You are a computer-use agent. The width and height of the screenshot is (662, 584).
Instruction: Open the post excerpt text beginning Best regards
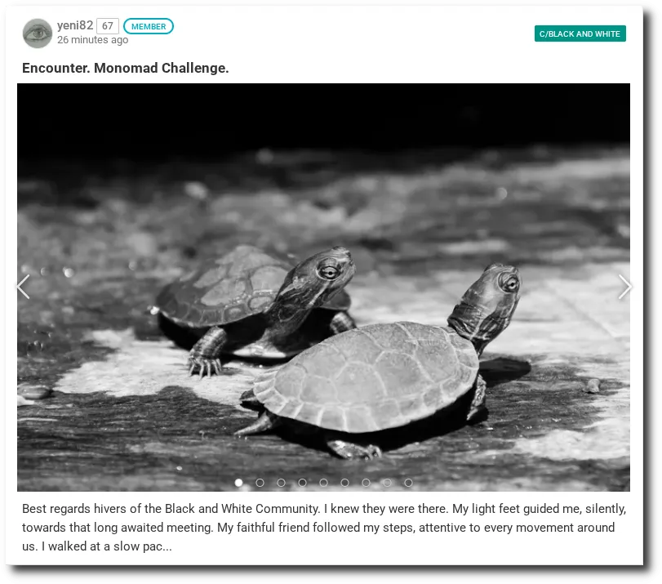tap(324, 528)
